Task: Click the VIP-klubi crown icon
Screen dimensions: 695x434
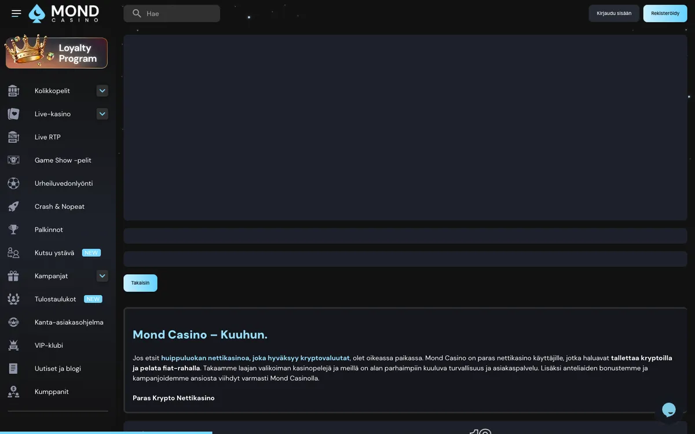Action: (x=13, y=345)
